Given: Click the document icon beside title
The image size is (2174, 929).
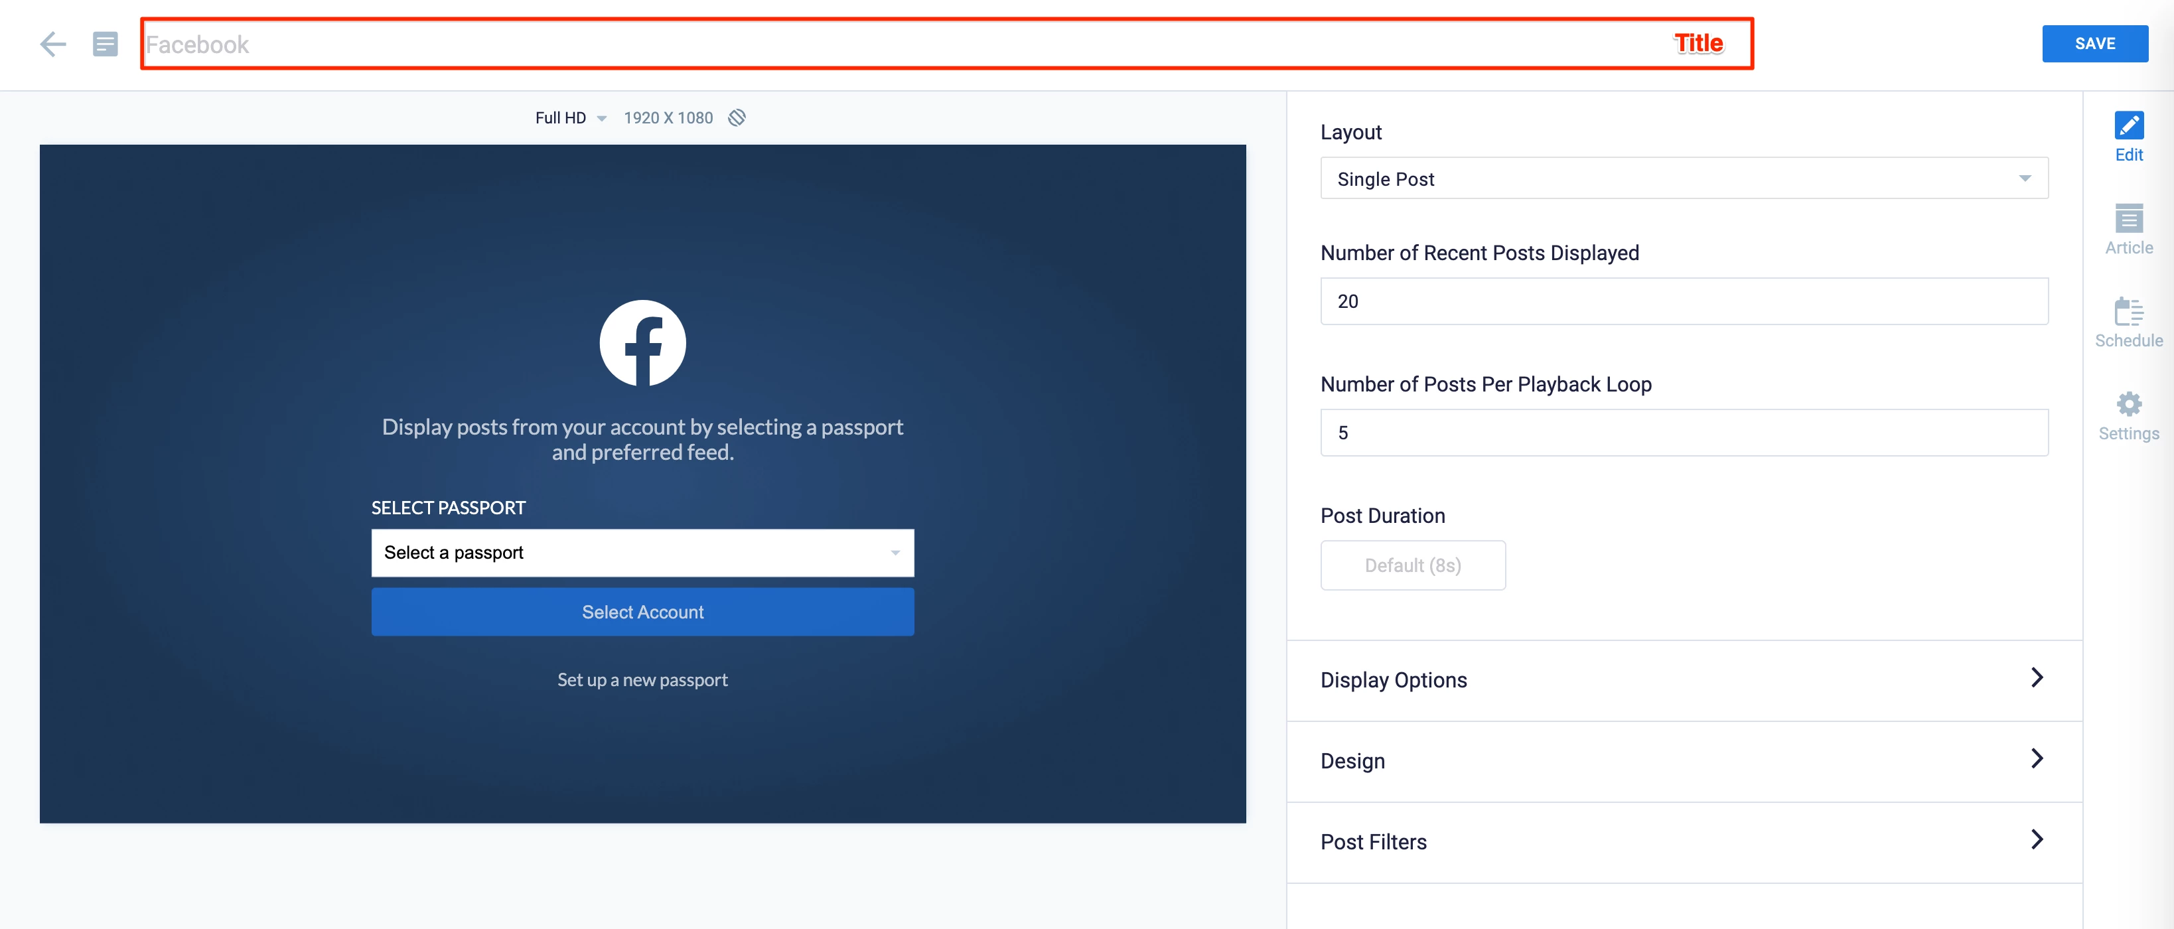Looking at the screenshot, I should [105, 44].
